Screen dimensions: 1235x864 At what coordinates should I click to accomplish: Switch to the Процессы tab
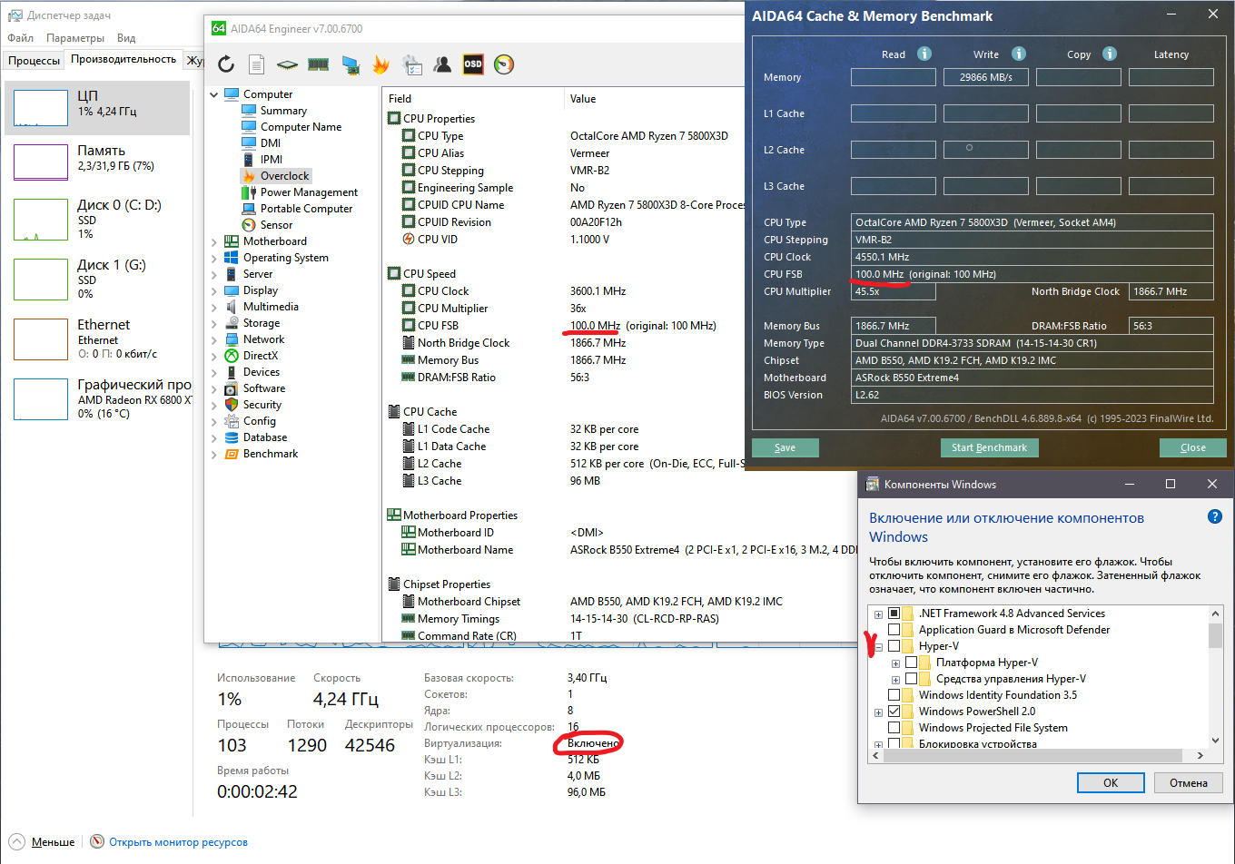(35, 61)
